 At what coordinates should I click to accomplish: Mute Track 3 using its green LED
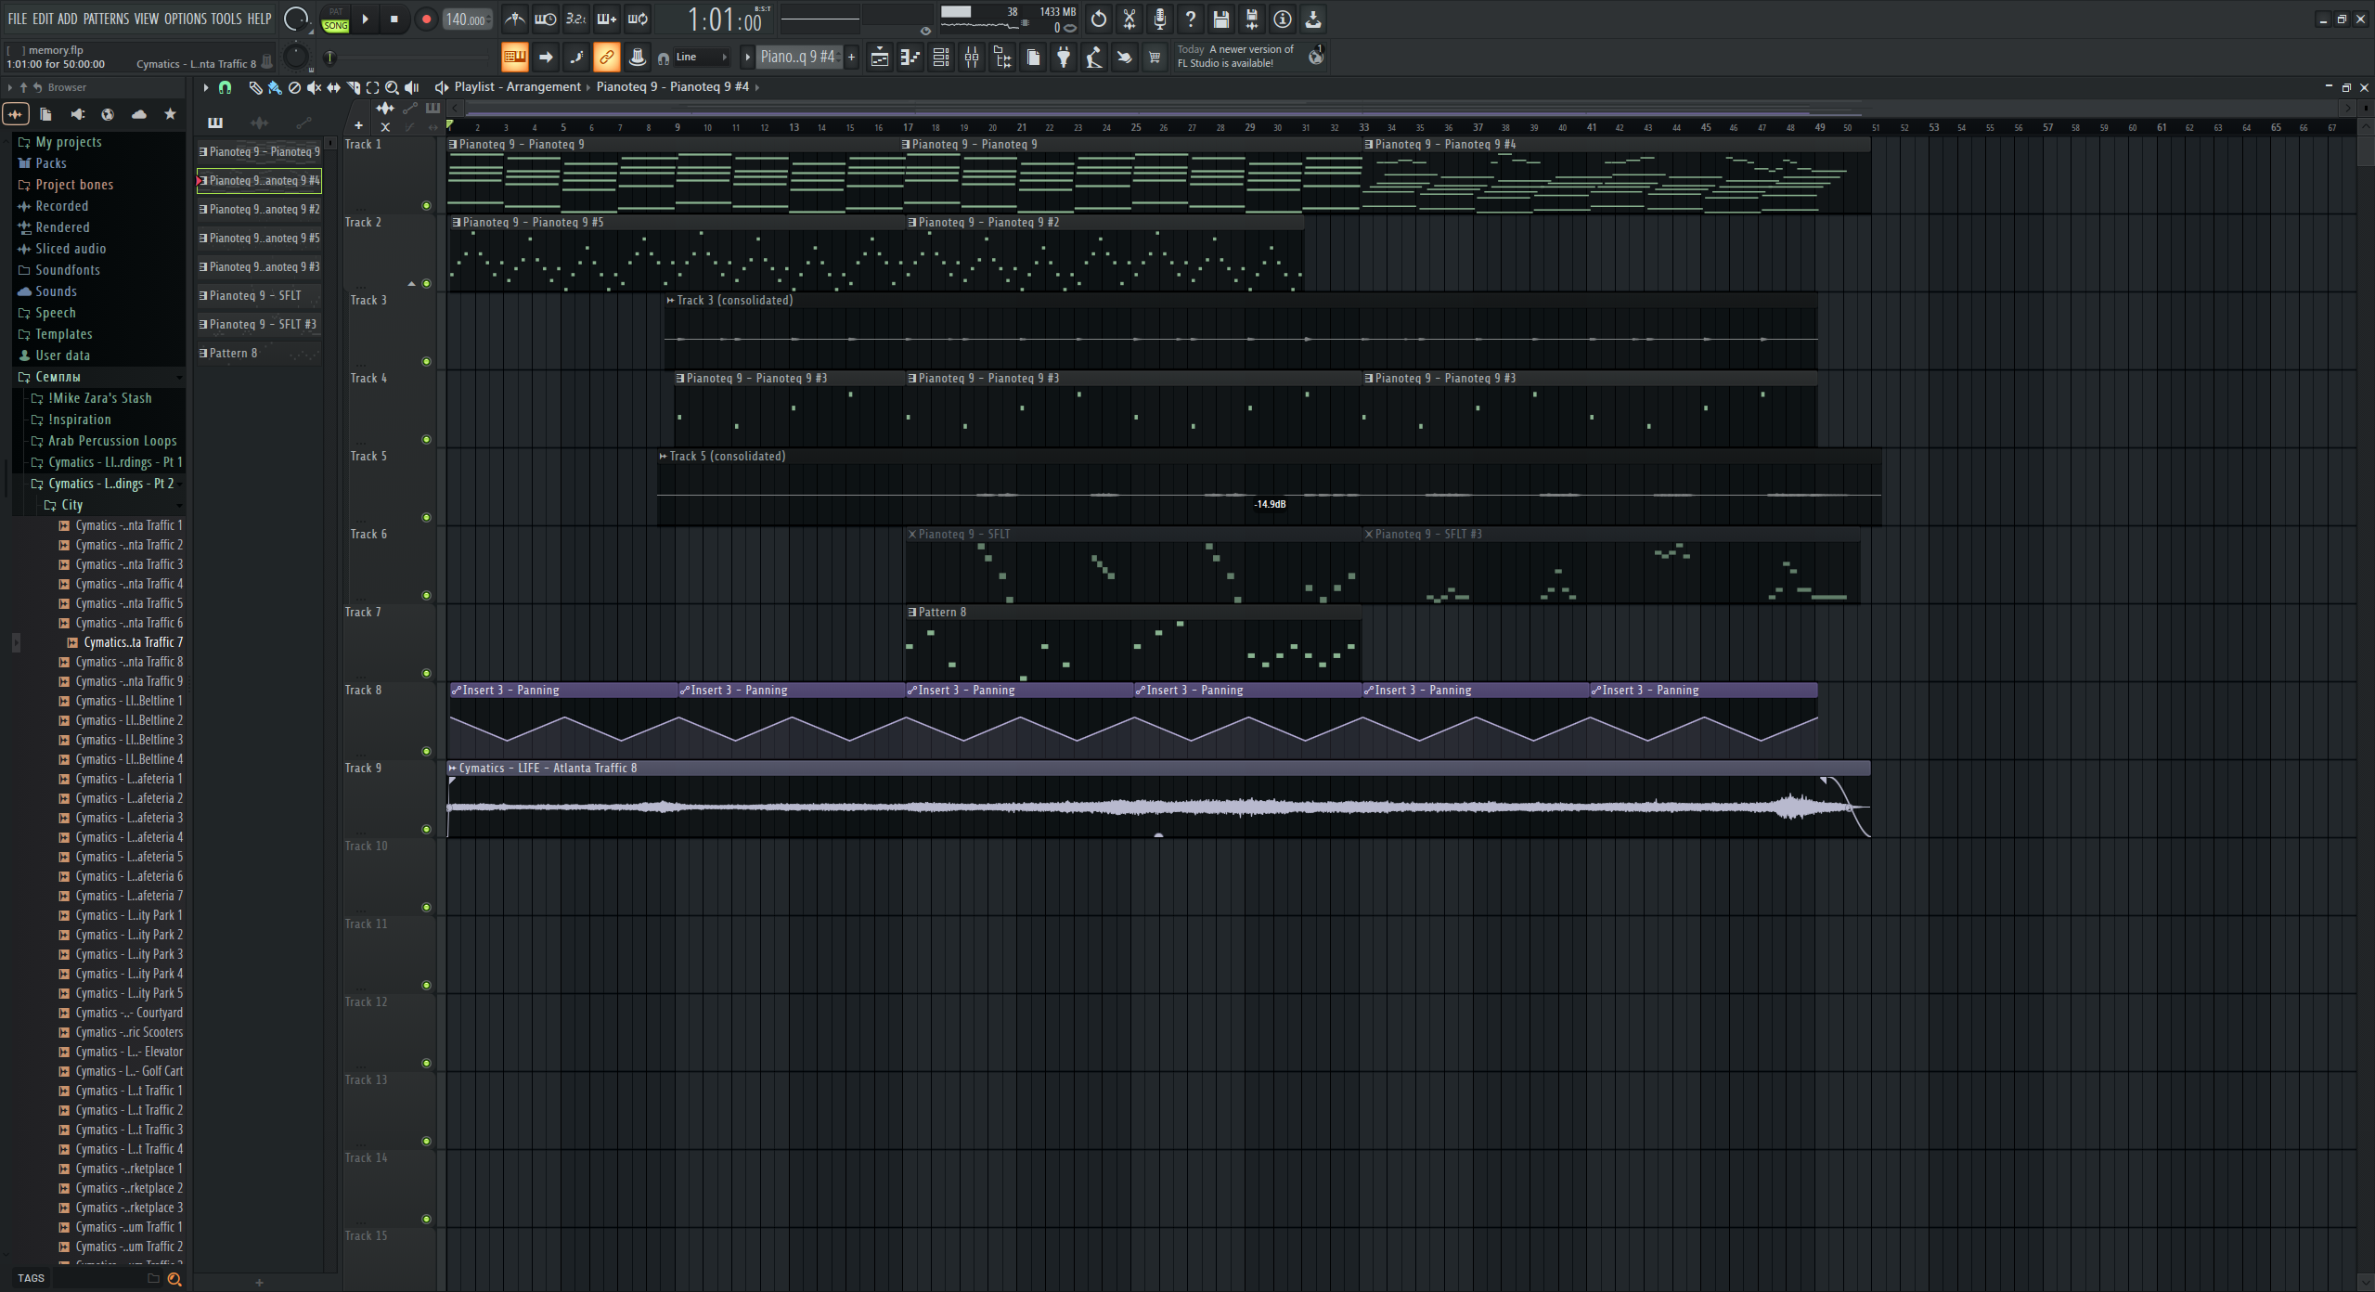[x=426, y=361]
